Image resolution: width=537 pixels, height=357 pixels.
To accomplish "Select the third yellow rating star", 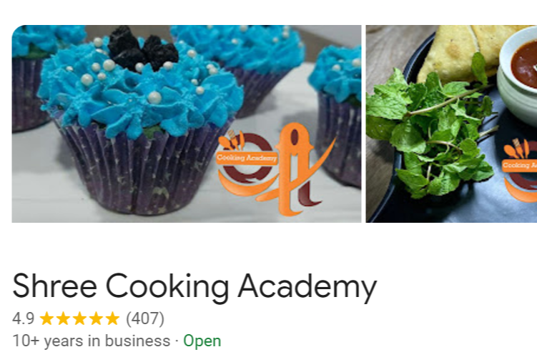I will pos(79,318).
